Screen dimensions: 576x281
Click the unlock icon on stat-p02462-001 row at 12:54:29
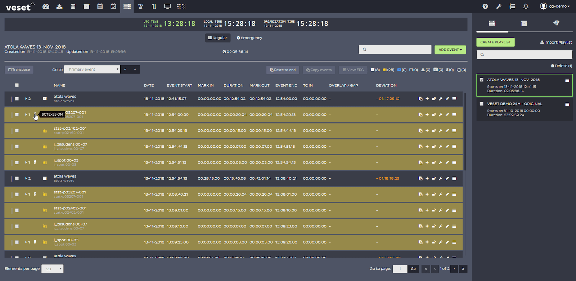pos(434,131)
